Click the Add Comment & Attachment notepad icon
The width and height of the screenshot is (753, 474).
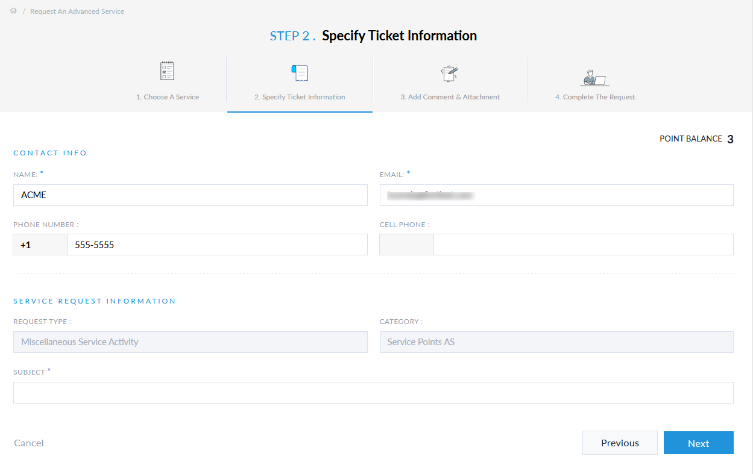[449, 72]
